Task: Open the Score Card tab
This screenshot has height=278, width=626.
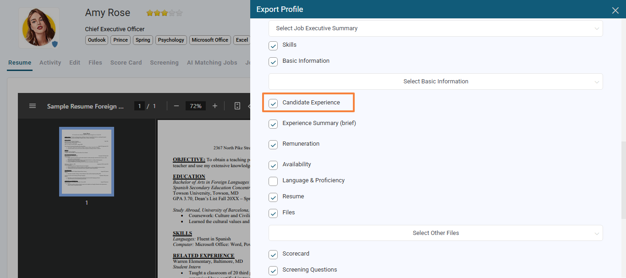Action: (126, 63)
